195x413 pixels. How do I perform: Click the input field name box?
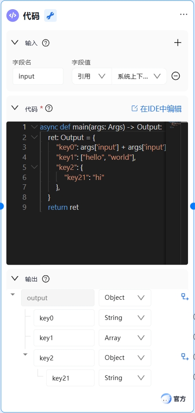[38, 76]
